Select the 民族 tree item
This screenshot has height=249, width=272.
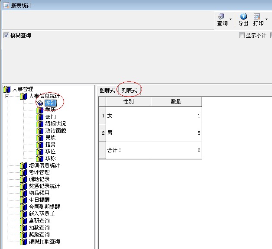click(x=51, y=138)
